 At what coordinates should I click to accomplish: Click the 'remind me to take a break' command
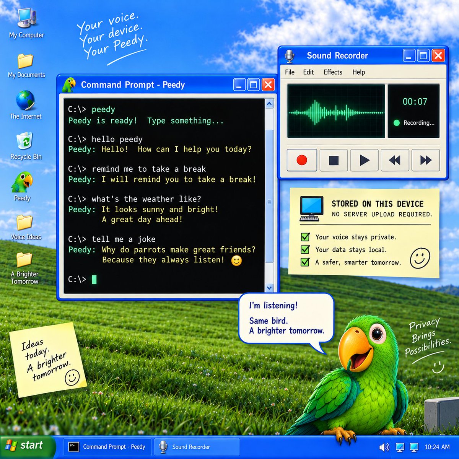[x=149, y=169]
